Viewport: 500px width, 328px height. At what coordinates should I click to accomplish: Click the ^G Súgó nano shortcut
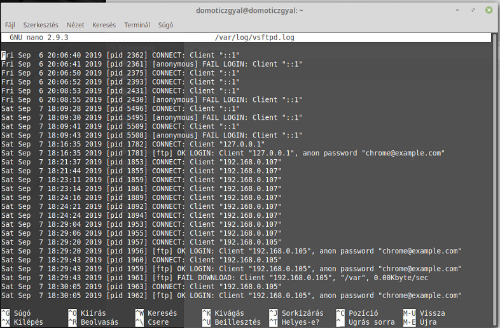point(16,313)
